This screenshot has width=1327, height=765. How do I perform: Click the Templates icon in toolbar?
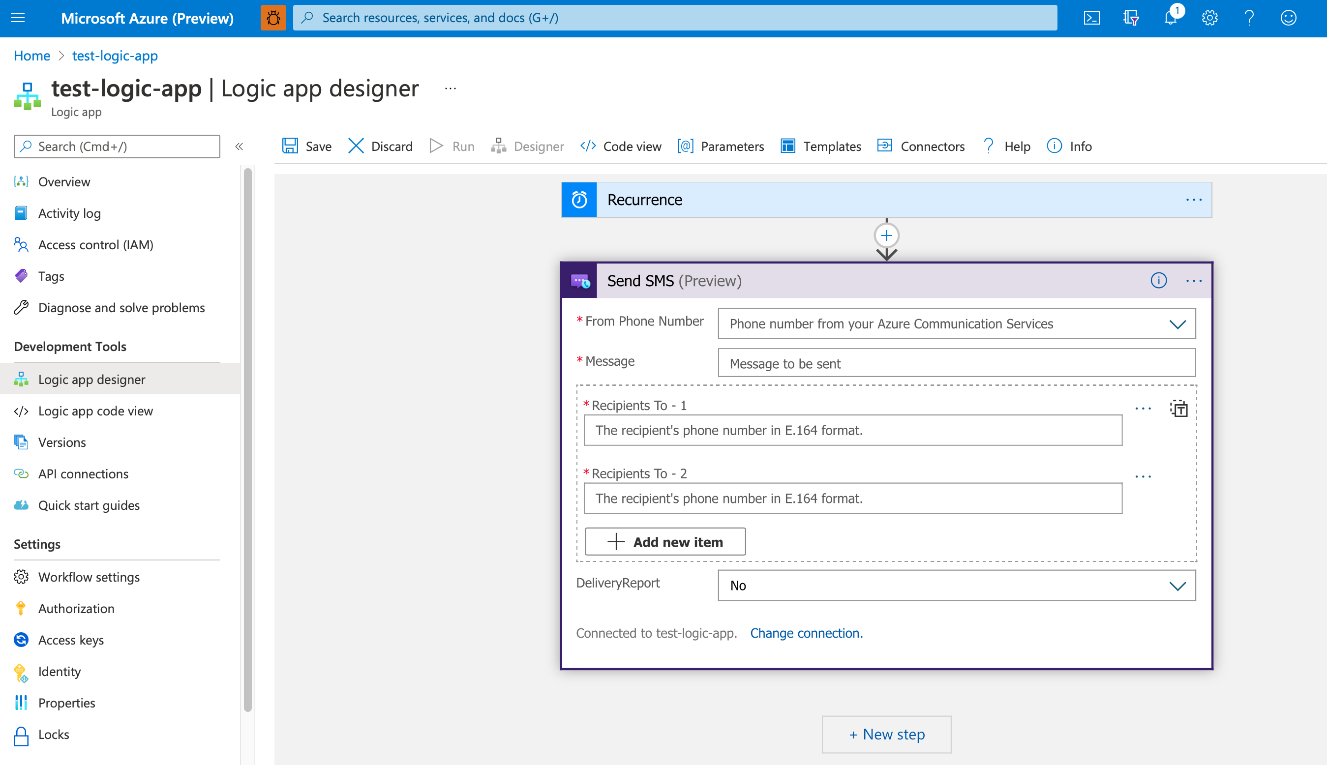point(785,146)
